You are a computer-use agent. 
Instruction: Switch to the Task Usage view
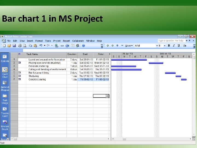pos(5,99)
